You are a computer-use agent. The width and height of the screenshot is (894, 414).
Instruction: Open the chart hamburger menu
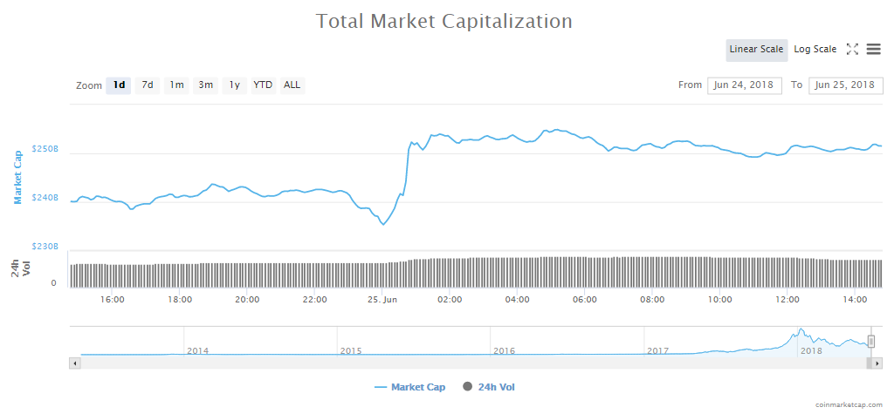click(x=874, y=50)
